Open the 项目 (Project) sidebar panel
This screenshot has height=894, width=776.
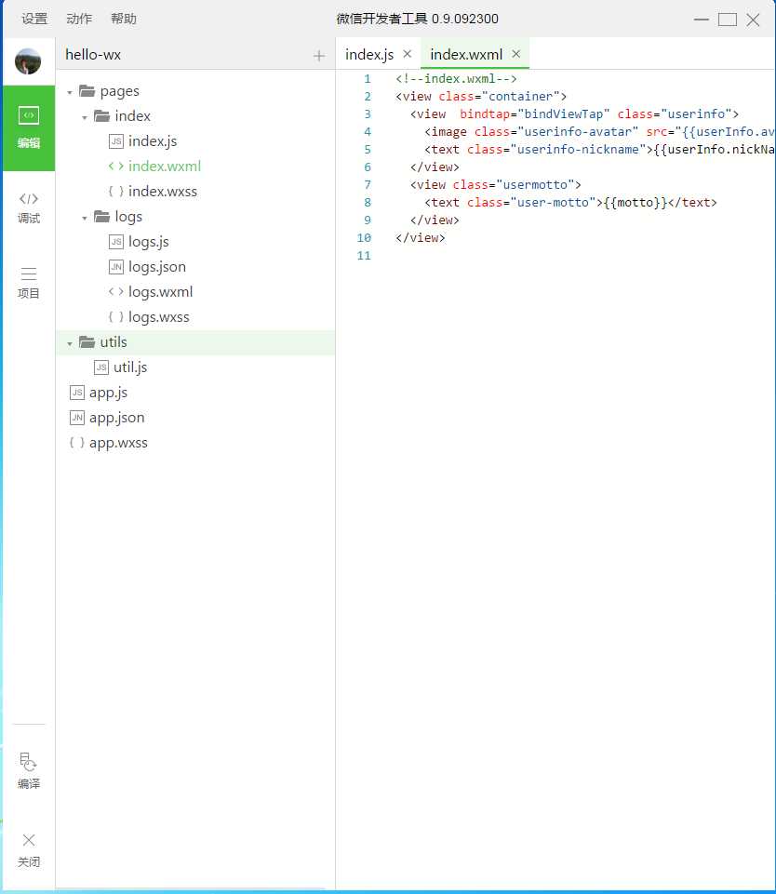tap(29, 283)
